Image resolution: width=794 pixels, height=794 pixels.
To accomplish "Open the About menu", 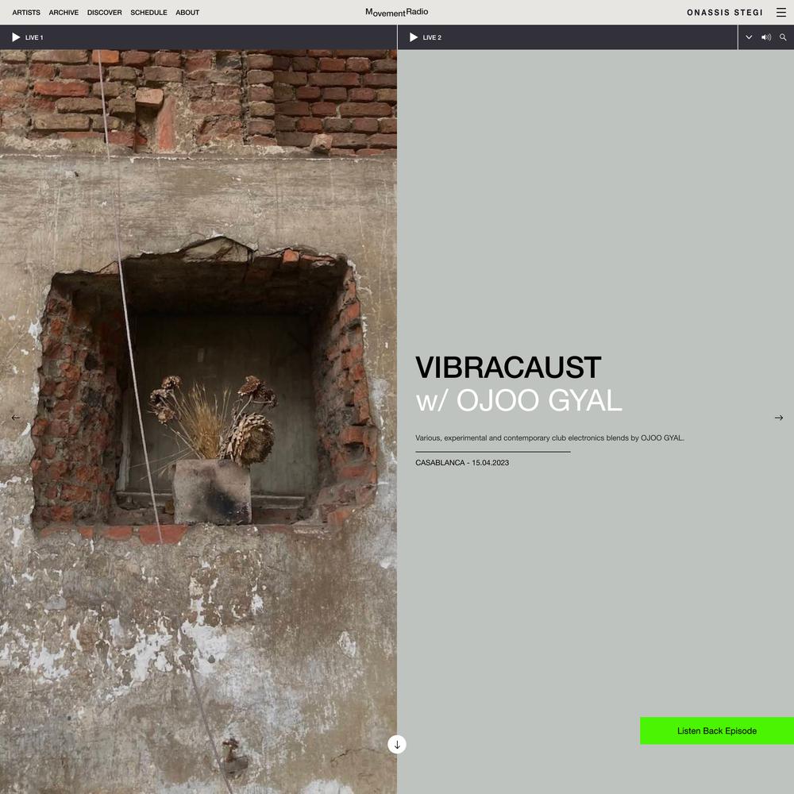I will 187,12.
